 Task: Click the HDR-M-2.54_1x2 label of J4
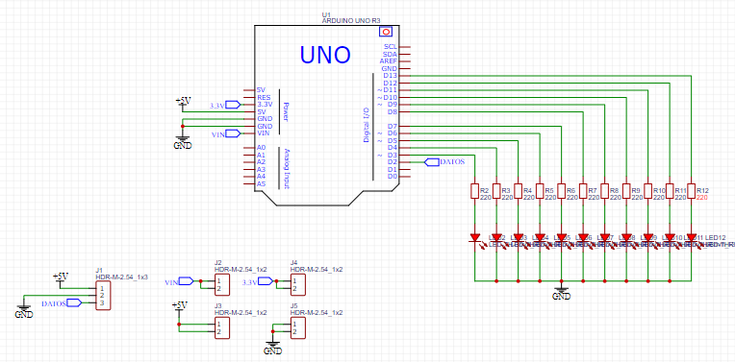(x=317, y=270)
